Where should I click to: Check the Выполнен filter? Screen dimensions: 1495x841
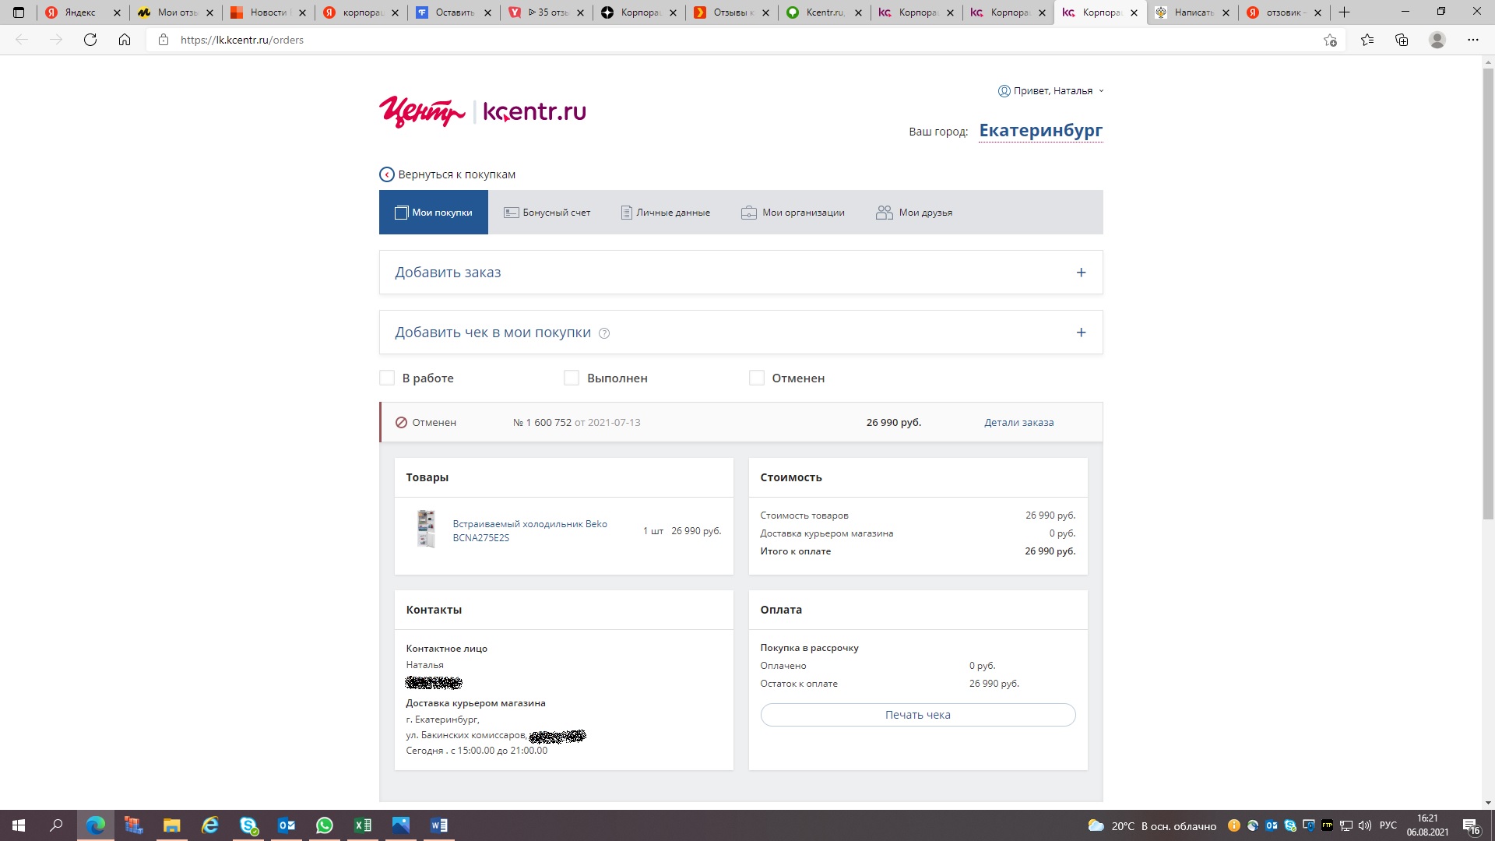(572, 378)
